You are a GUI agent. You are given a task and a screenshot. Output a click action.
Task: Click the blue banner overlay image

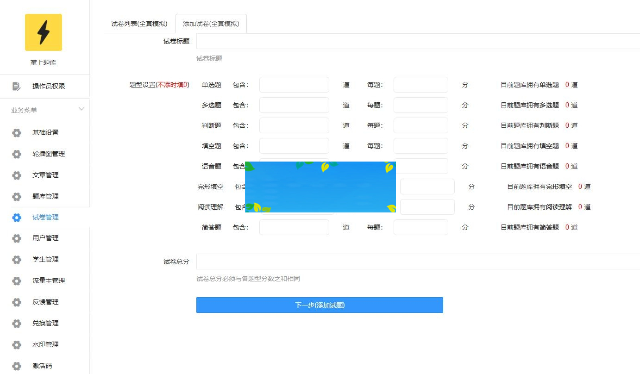click(x=320, y=187)
